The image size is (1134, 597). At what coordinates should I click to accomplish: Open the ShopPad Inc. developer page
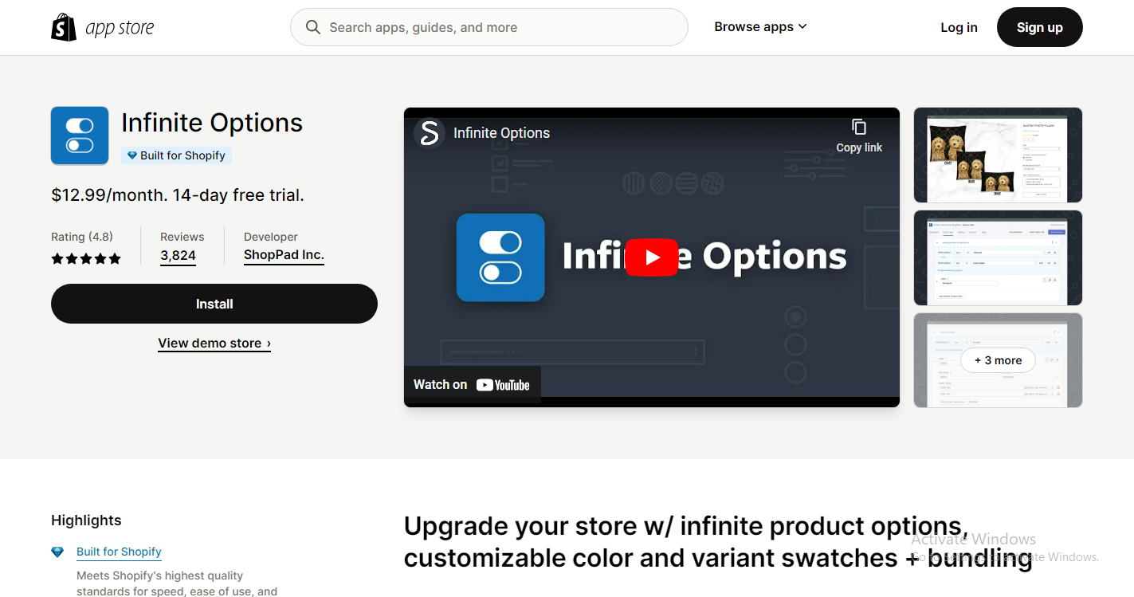tap(284, 256)
